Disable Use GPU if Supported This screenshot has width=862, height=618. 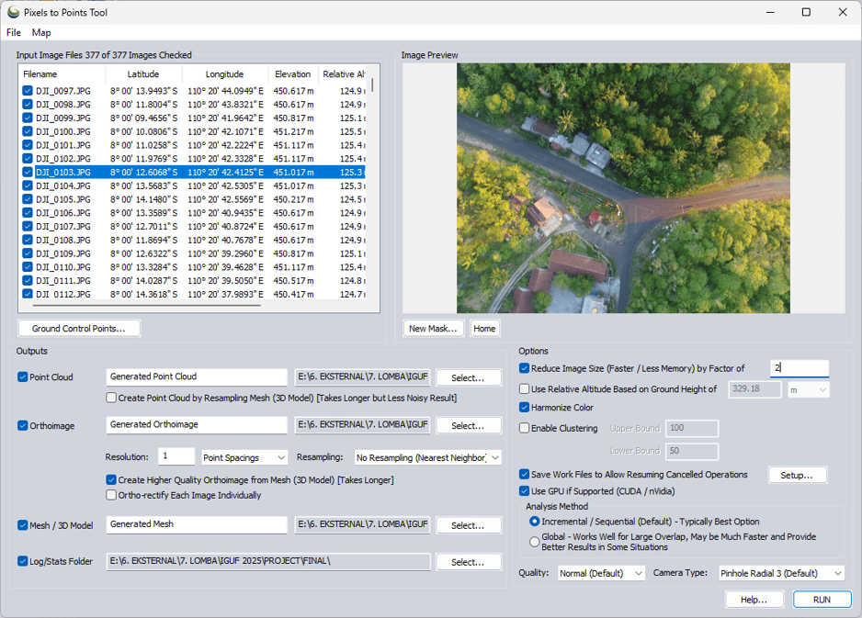tap(525, 491)
